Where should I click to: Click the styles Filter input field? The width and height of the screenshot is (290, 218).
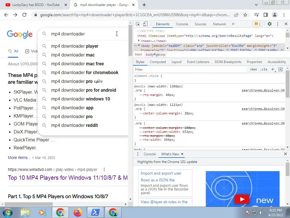pyautogui.click(x=190, y=70)
